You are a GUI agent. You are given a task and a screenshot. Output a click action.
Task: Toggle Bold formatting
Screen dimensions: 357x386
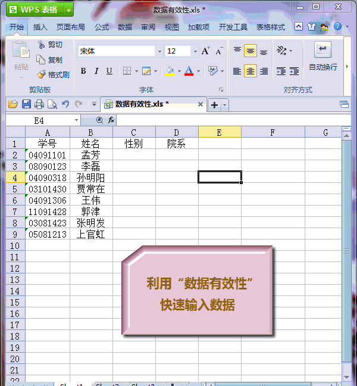coord(83,71)
